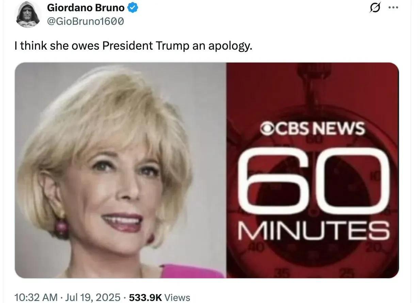Click the Jul 19, 2025 date

point(92,297)
